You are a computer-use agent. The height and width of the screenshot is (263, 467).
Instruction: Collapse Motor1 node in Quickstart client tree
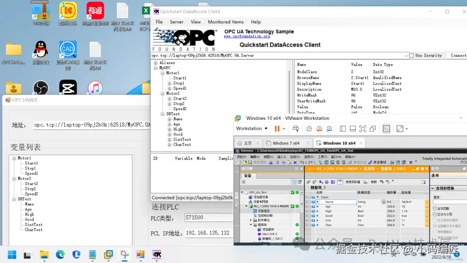pyautogui.click(x=163, y=73)
